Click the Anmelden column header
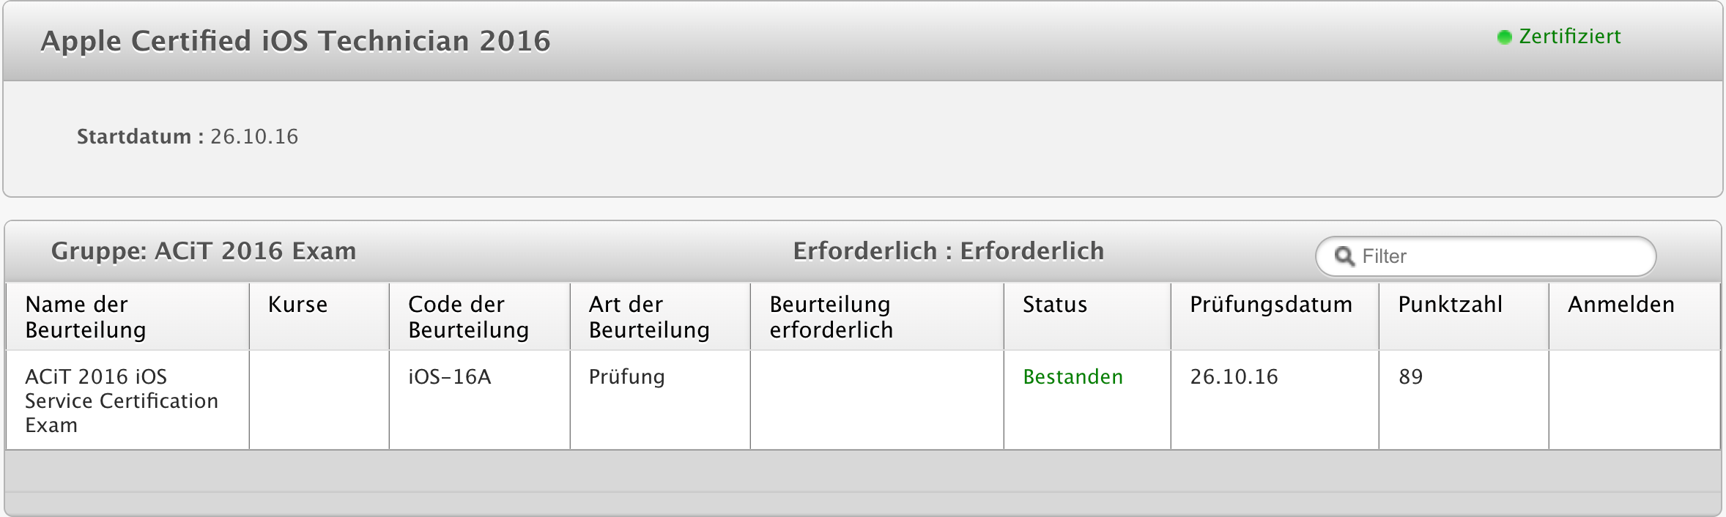Viewport: 1726px width, 517px height. [x=1621, y=305]
